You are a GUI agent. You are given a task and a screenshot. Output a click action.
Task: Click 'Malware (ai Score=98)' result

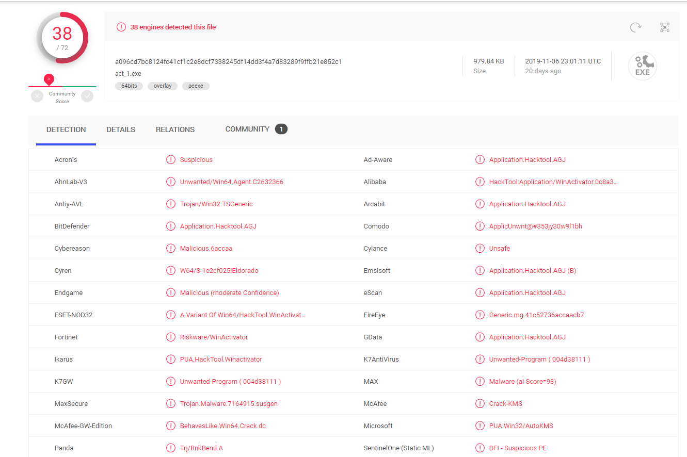coord(522,381)
